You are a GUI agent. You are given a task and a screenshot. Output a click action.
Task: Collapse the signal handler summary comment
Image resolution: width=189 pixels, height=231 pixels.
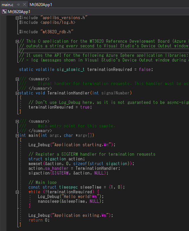coord(17,79)
